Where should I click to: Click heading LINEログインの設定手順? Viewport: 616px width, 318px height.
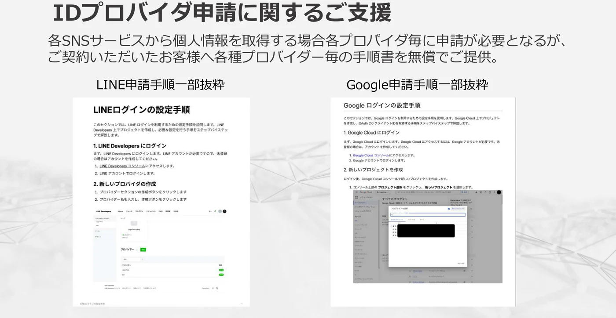coord(141,110)
